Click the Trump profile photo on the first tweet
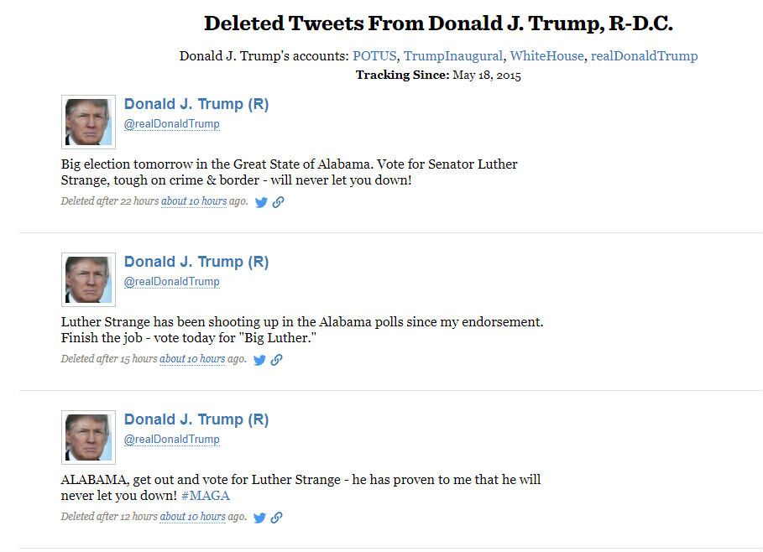Screen dimensions: 763x552 point(87,121)
